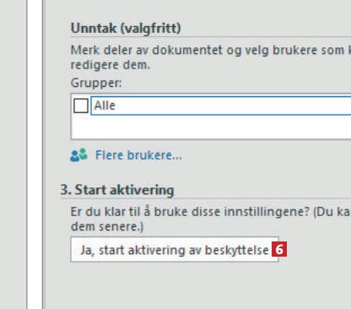Click the blank pane area below the start button

[197, 285]
